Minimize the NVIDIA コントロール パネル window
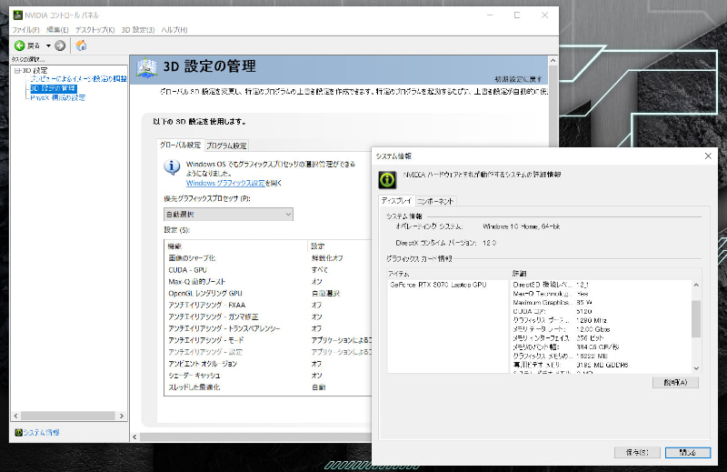Image resolution: width=727 pixels, height=472 pixels. [490, 15]
